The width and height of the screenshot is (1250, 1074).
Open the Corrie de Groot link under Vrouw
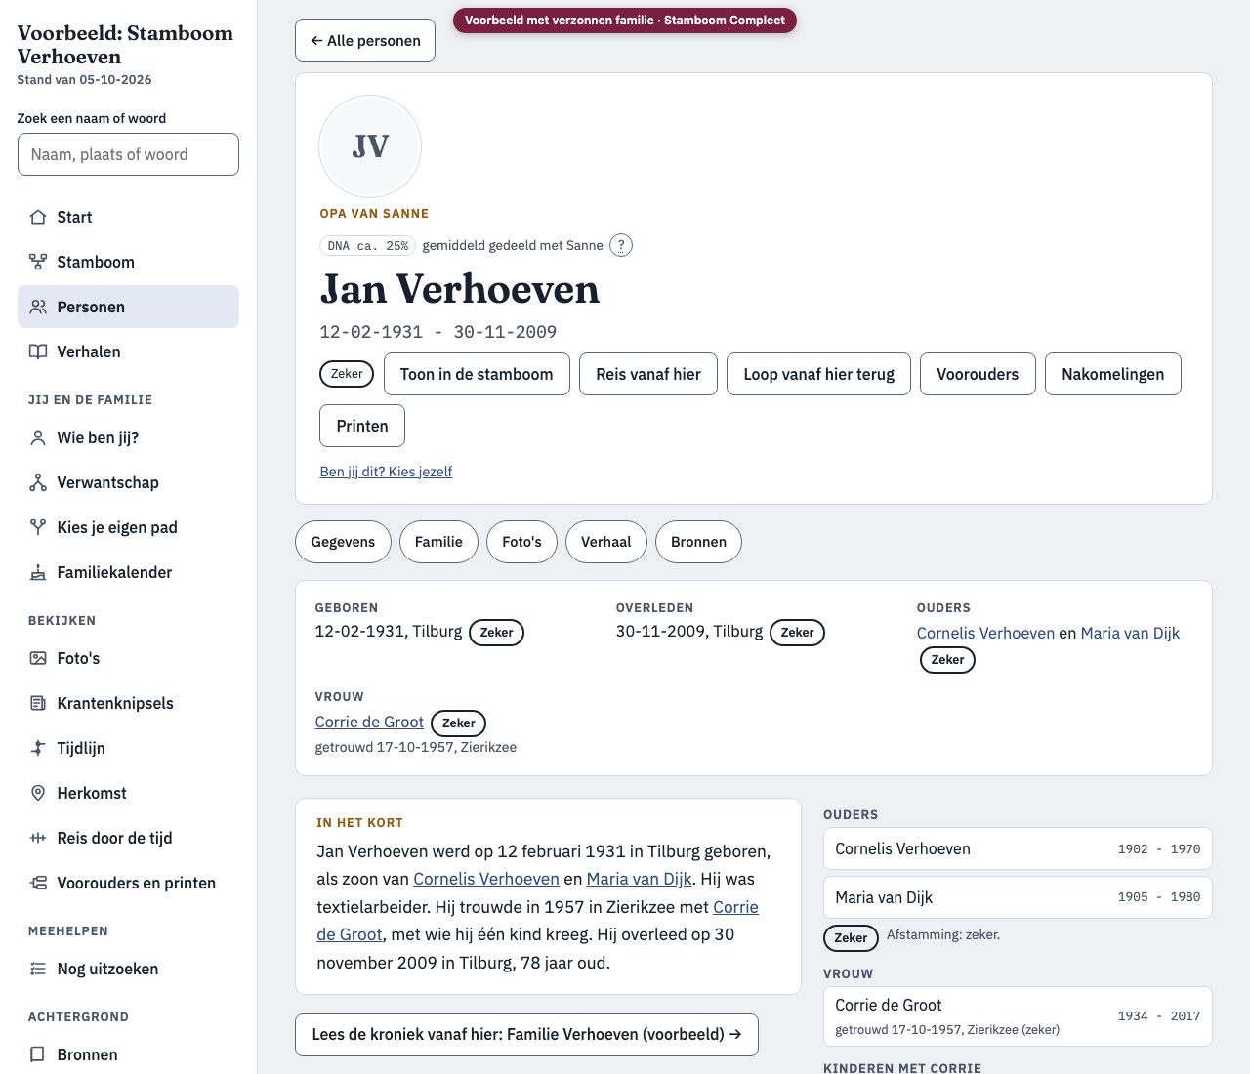(x=369, y=722)
